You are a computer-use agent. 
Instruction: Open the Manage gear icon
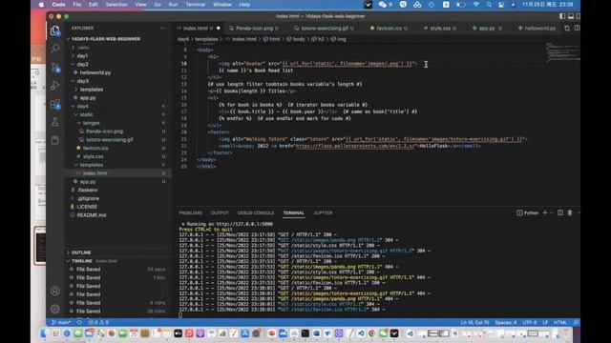click(x=55, y=309)
